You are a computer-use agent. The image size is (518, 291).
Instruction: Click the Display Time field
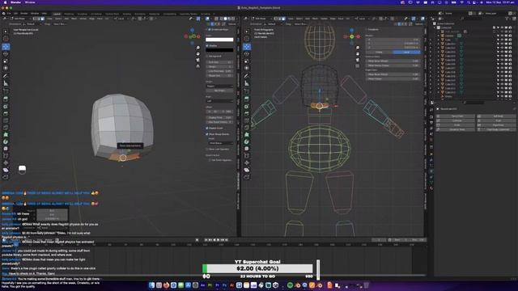[219, 117]
